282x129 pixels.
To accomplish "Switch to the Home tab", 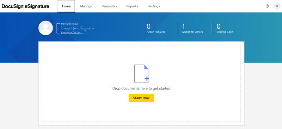I will point(66,6).
